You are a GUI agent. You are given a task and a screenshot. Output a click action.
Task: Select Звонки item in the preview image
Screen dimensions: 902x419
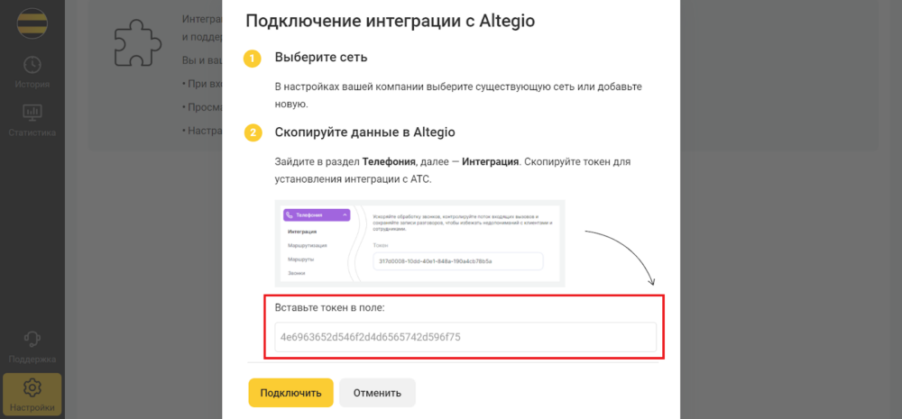click(297, 274)
